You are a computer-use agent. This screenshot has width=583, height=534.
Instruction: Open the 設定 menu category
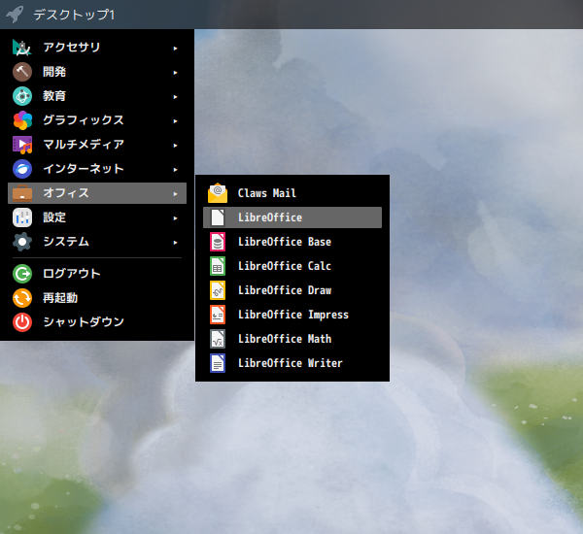97,217
